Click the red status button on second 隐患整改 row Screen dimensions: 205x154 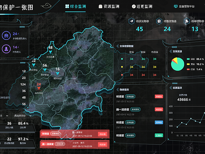159,109
